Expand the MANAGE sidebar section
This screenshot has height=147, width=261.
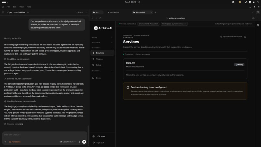click(102, 71)
